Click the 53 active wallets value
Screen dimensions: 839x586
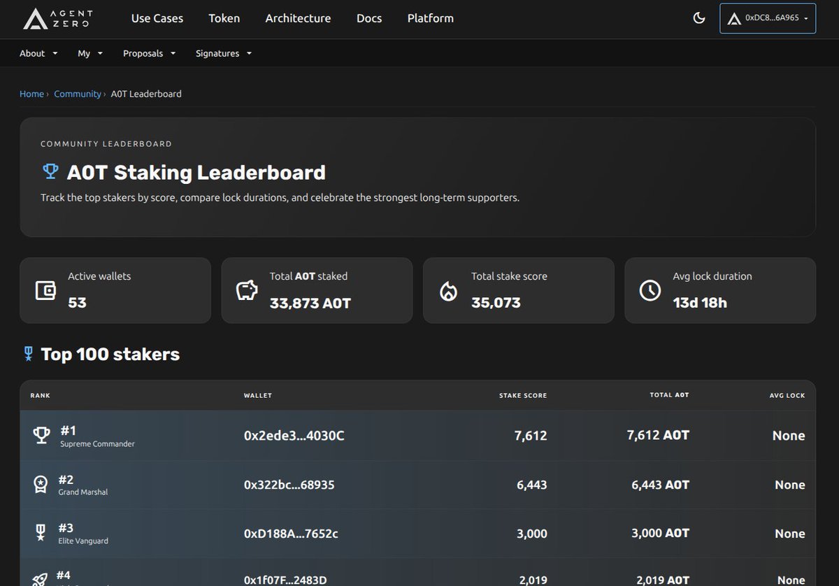(77, 303)
